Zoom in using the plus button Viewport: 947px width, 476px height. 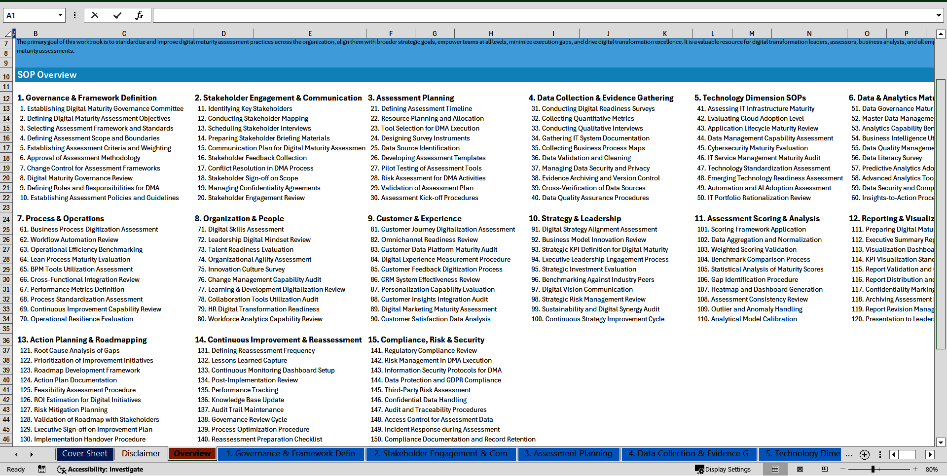pos(915,469)
